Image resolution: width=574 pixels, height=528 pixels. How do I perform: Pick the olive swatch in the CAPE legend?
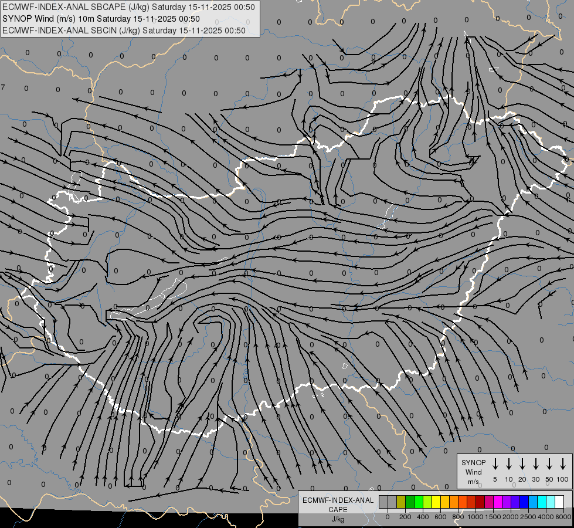click(401, 502)
